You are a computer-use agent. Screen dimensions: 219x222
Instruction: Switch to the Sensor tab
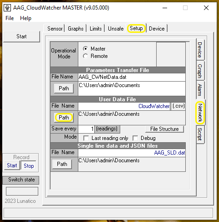point(55,29)
